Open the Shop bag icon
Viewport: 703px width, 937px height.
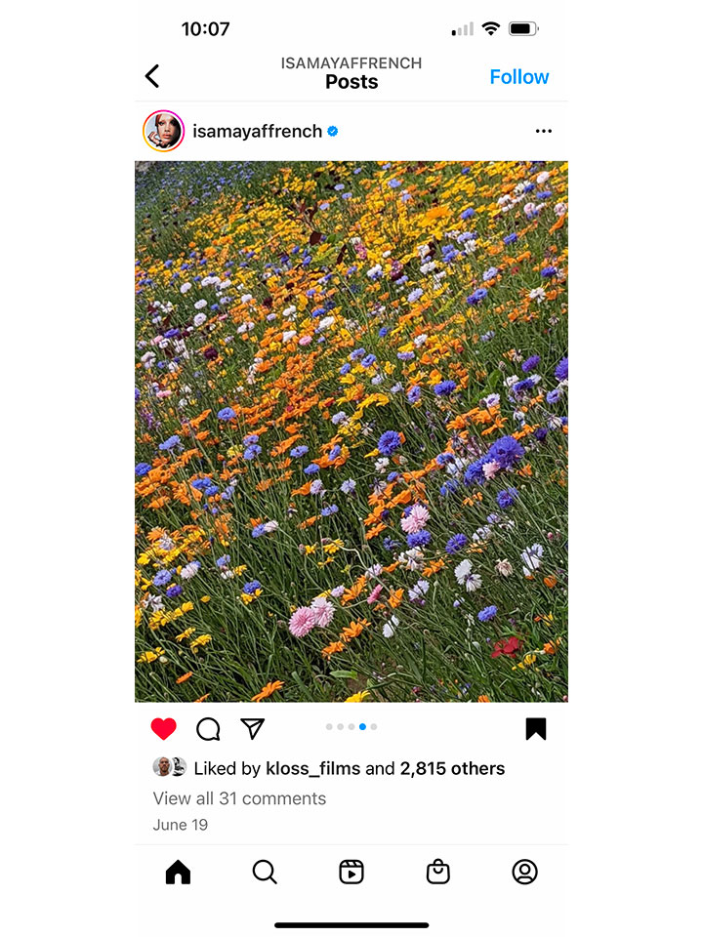point(438,872)
